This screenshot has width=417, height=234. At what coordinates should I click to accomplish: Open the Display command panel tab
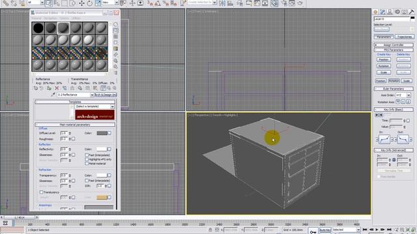pos(404,12)
